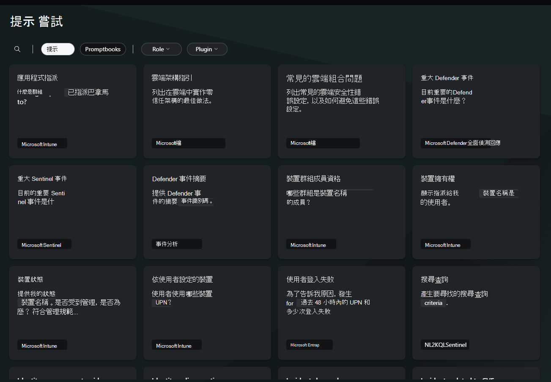This screenshot has height=382, width=551.
Task: Select the 提示 filter pill
Action: (x=58, y=49)
